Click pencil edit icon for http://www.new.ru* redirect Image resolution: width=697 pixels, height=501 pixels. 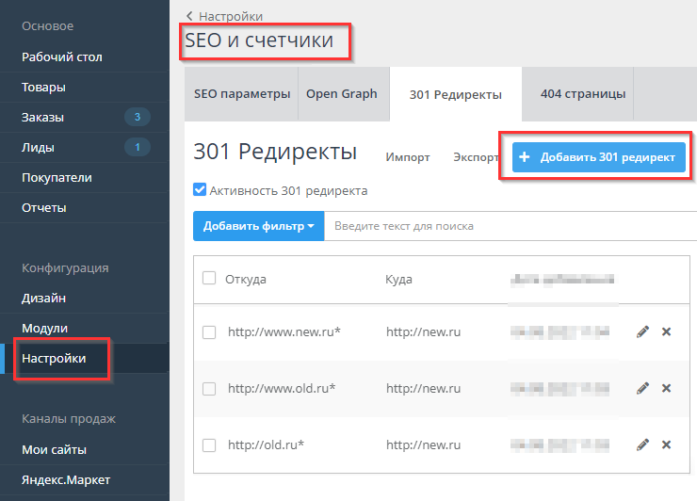(x=643, y=331)
